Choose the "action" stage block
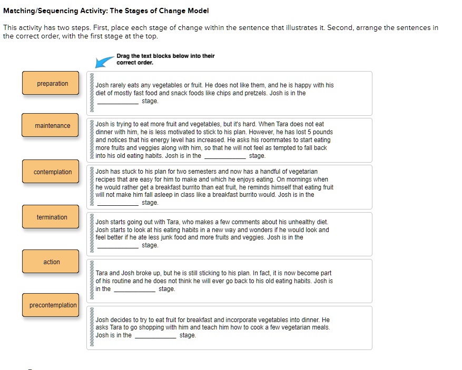Viewport: 462px width, 370px height. pyautogui.click(x=51, y=262)
